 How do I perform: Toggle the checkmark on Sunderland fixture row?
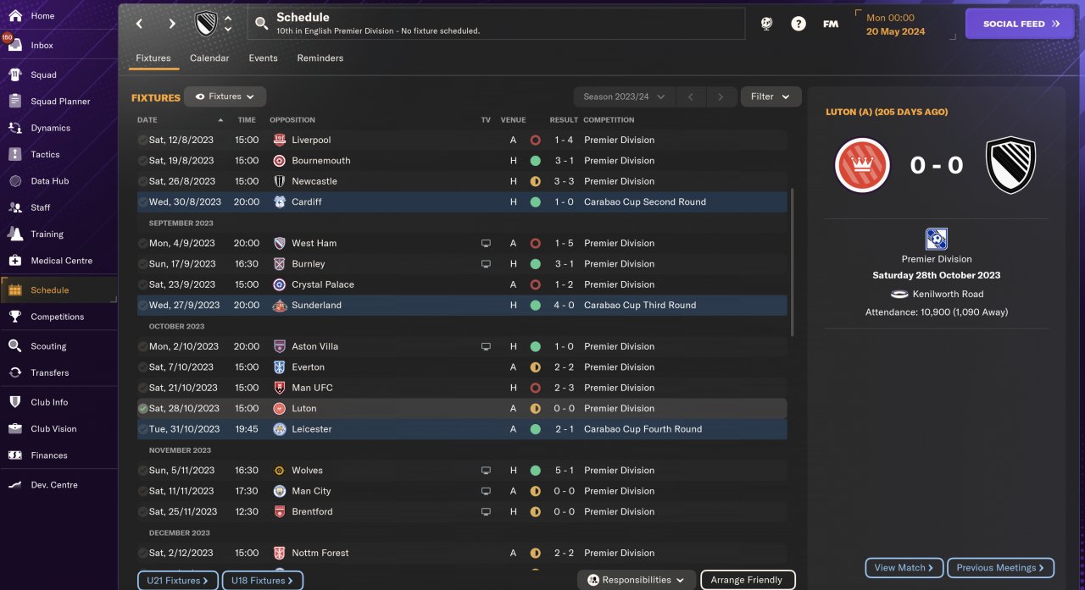point(142,306)
